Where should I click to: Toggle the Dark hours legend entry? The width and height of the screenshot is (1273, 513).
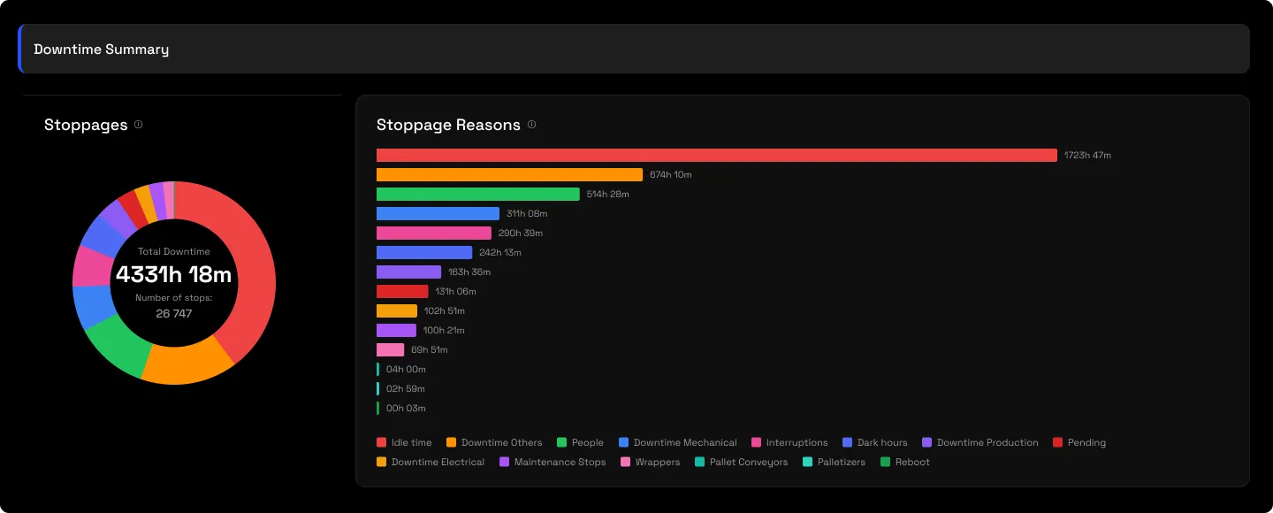point(875,442)
